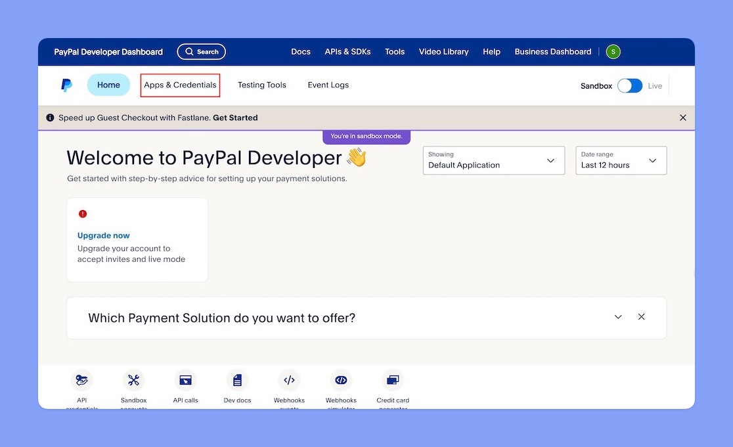Click PayPal Developer Dashboard title
Image resolution: width=733 pixels, height=447 pixels.
(x=108, y=52)
